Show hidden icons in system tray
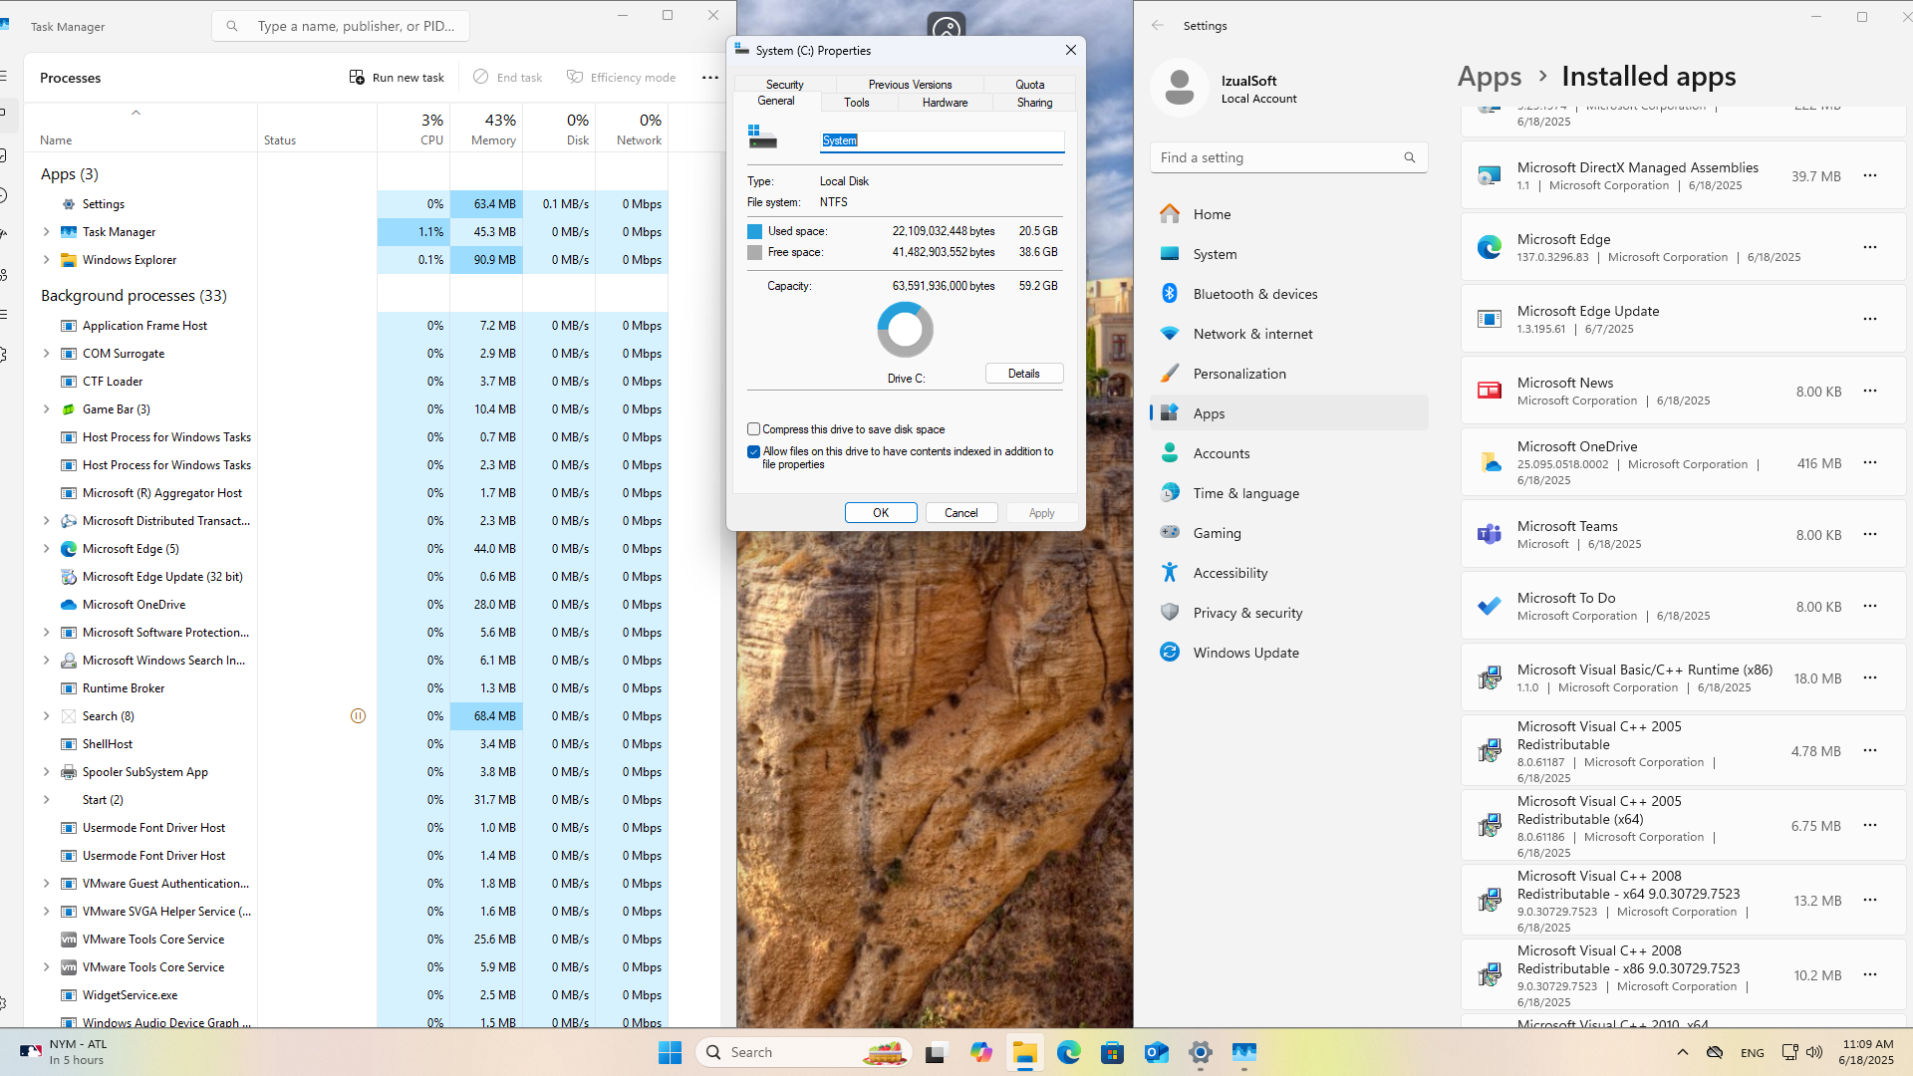 pyautogui.click(x=1683, y=1052)
